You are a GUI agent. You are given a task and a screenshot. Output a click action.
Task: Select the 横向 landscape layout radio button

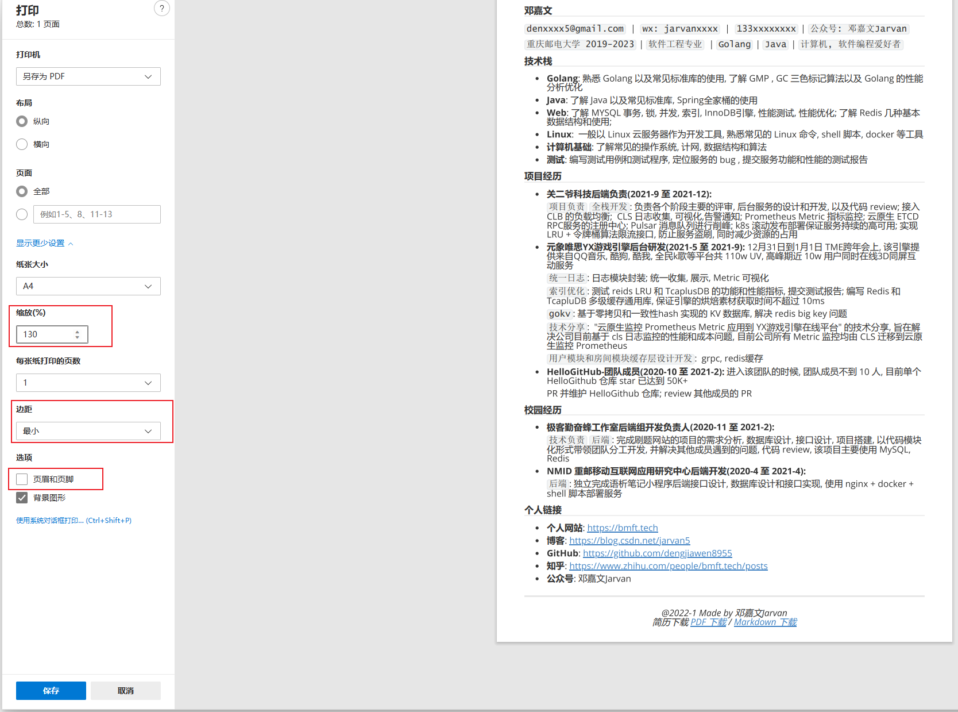22,144
